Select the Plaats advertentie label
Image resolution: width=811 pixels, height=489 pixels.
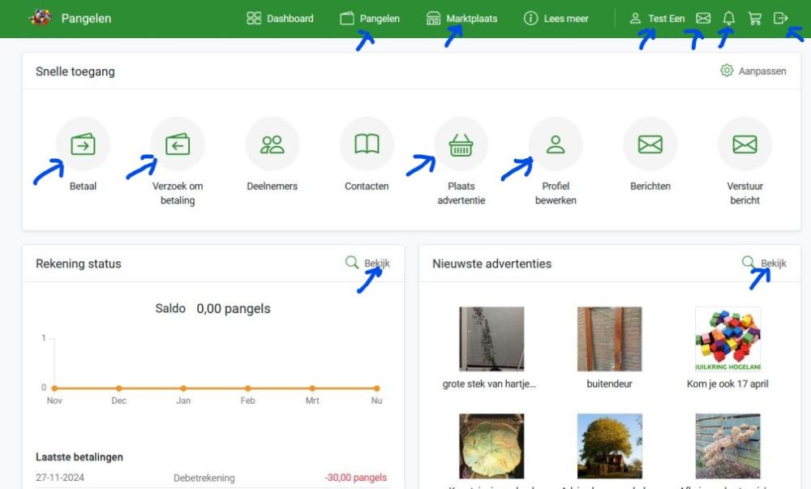tap(461, 193)
